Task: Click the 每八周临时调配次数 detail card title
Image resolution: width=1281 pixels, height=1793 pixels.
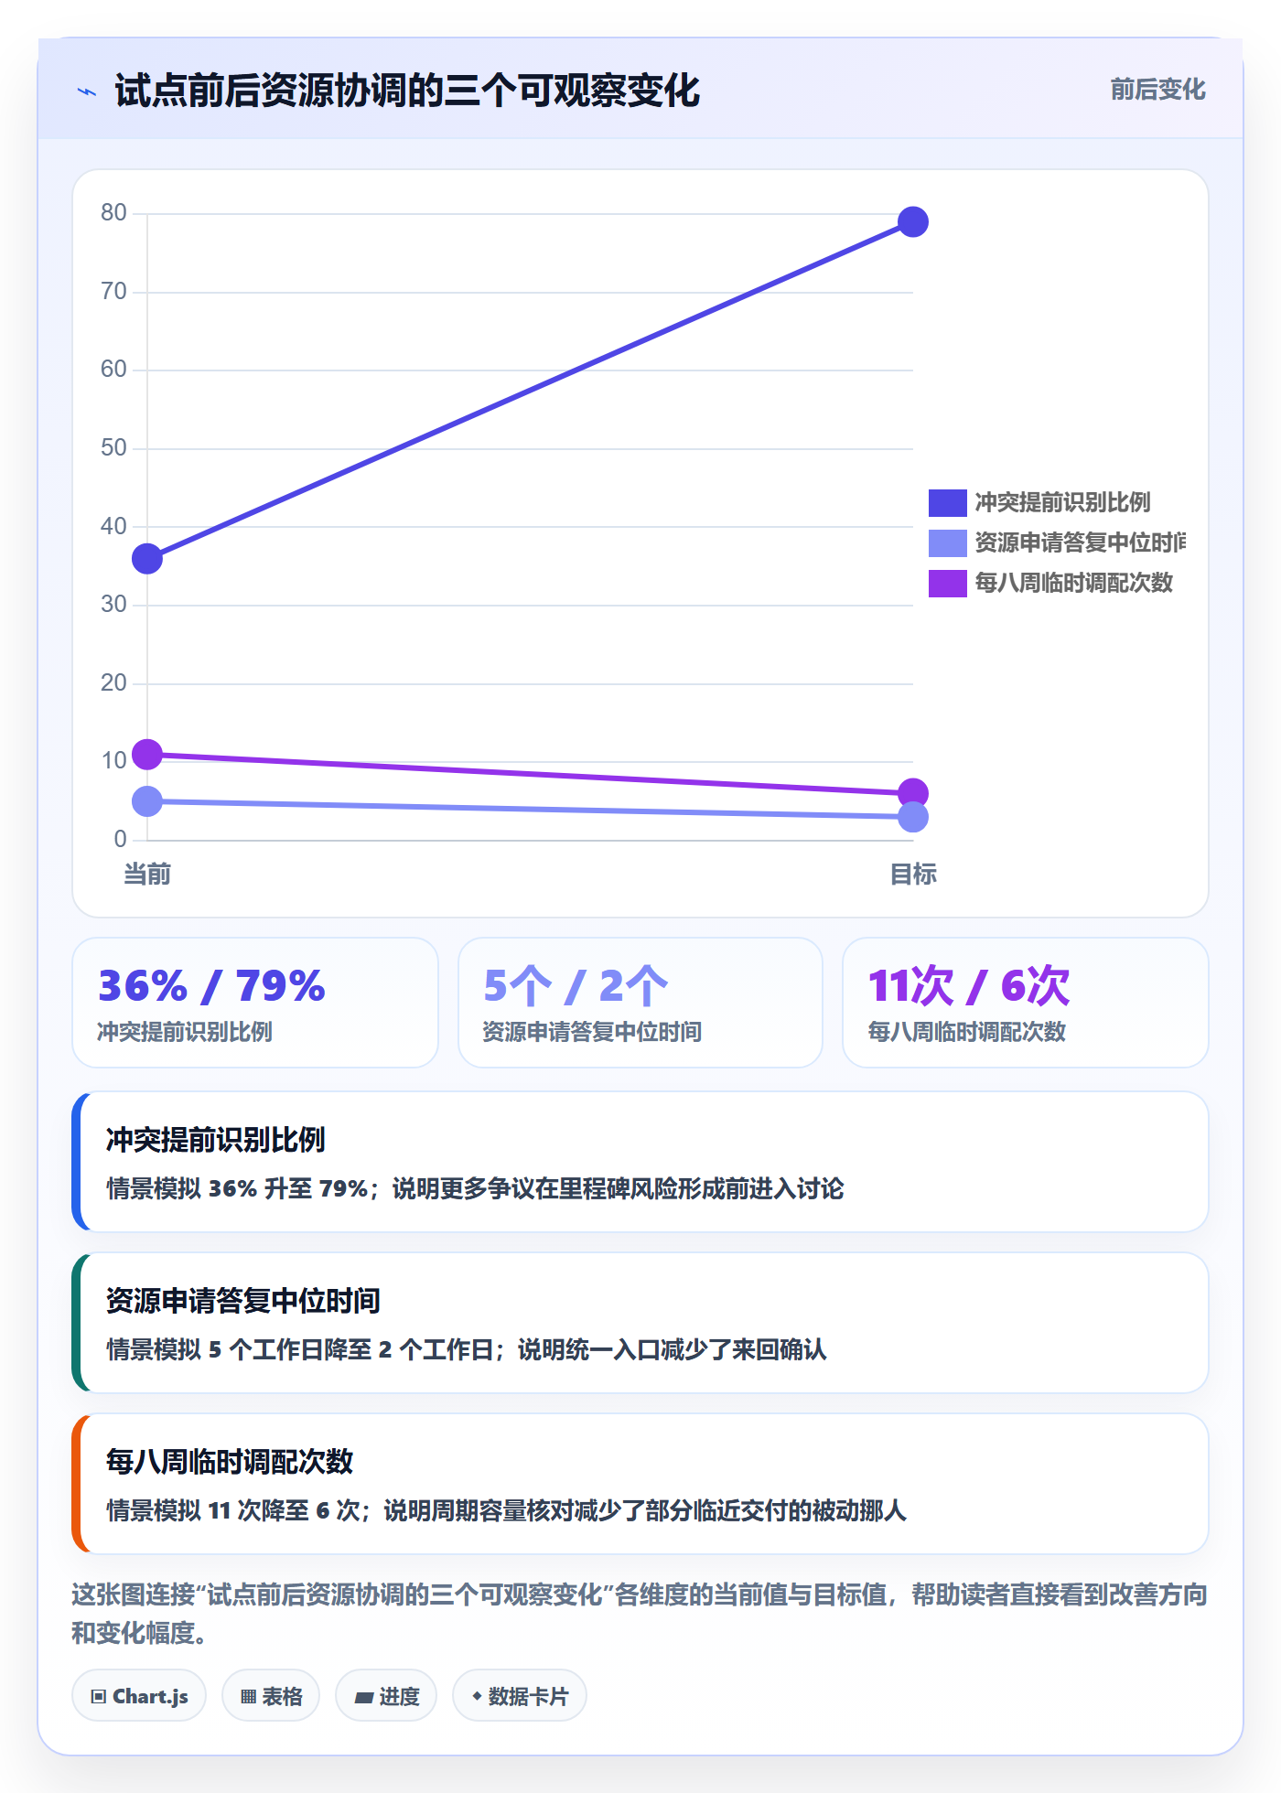Action: [x=230, y=1462]
